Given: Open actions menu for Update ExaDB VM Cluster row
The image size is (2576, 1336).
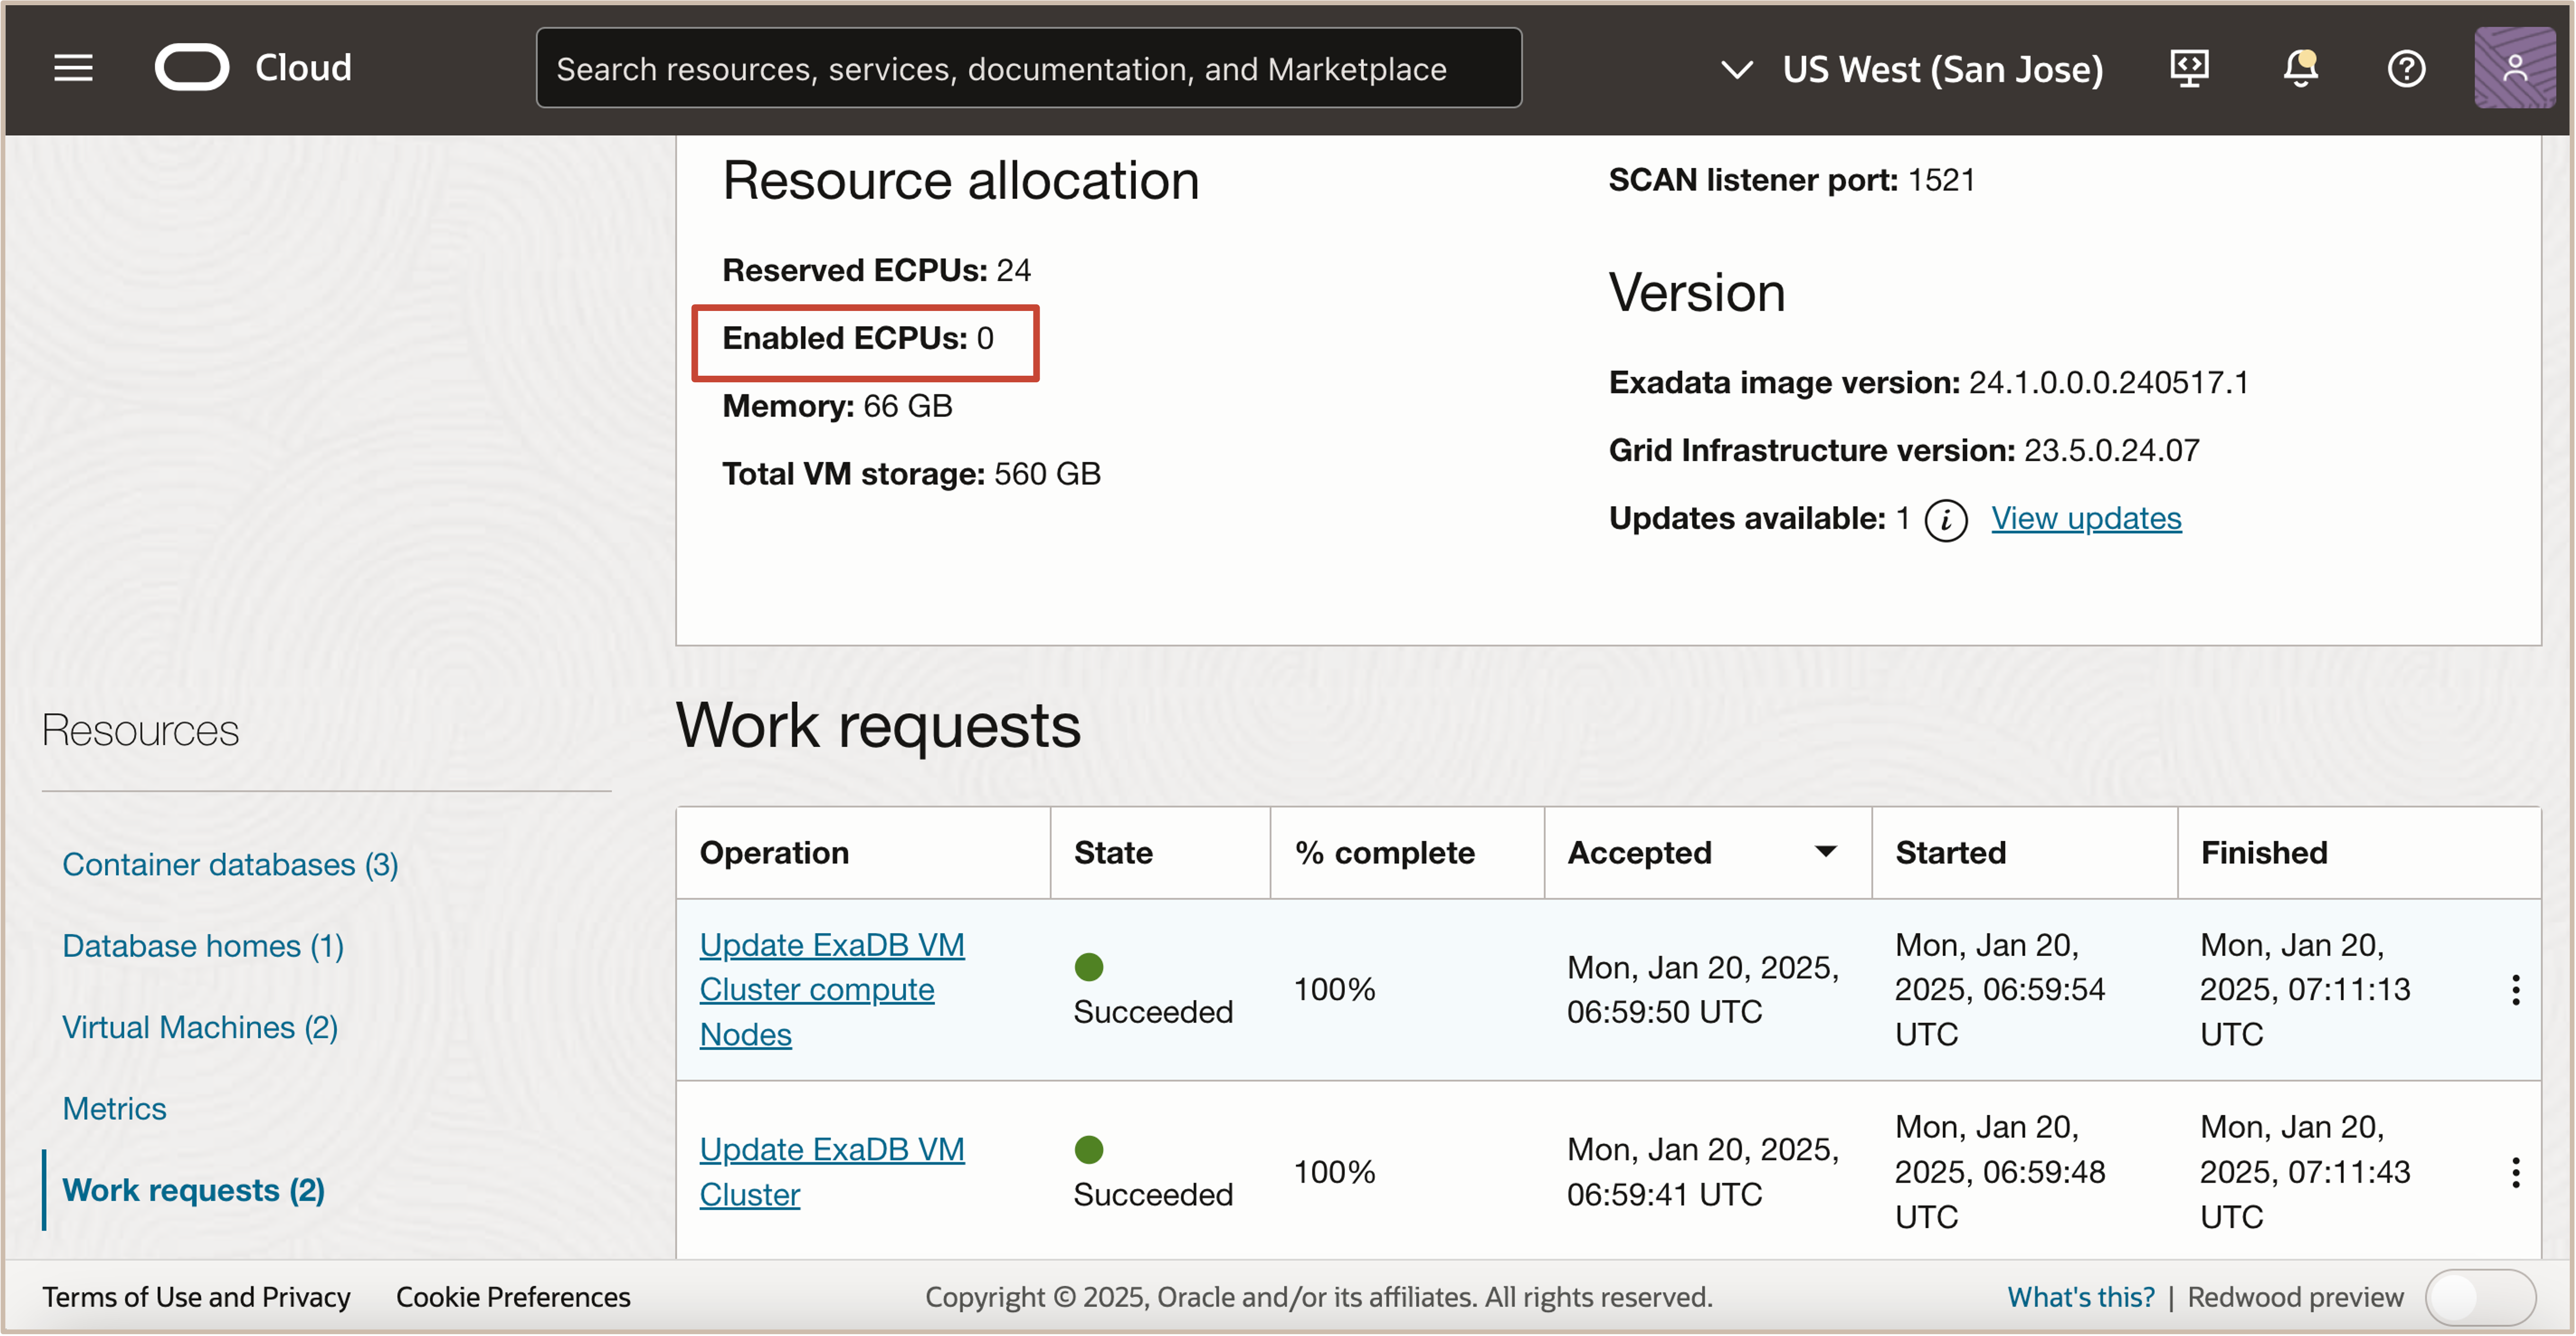Looking at the screenshot, I should click(x=2515, y=1172).
